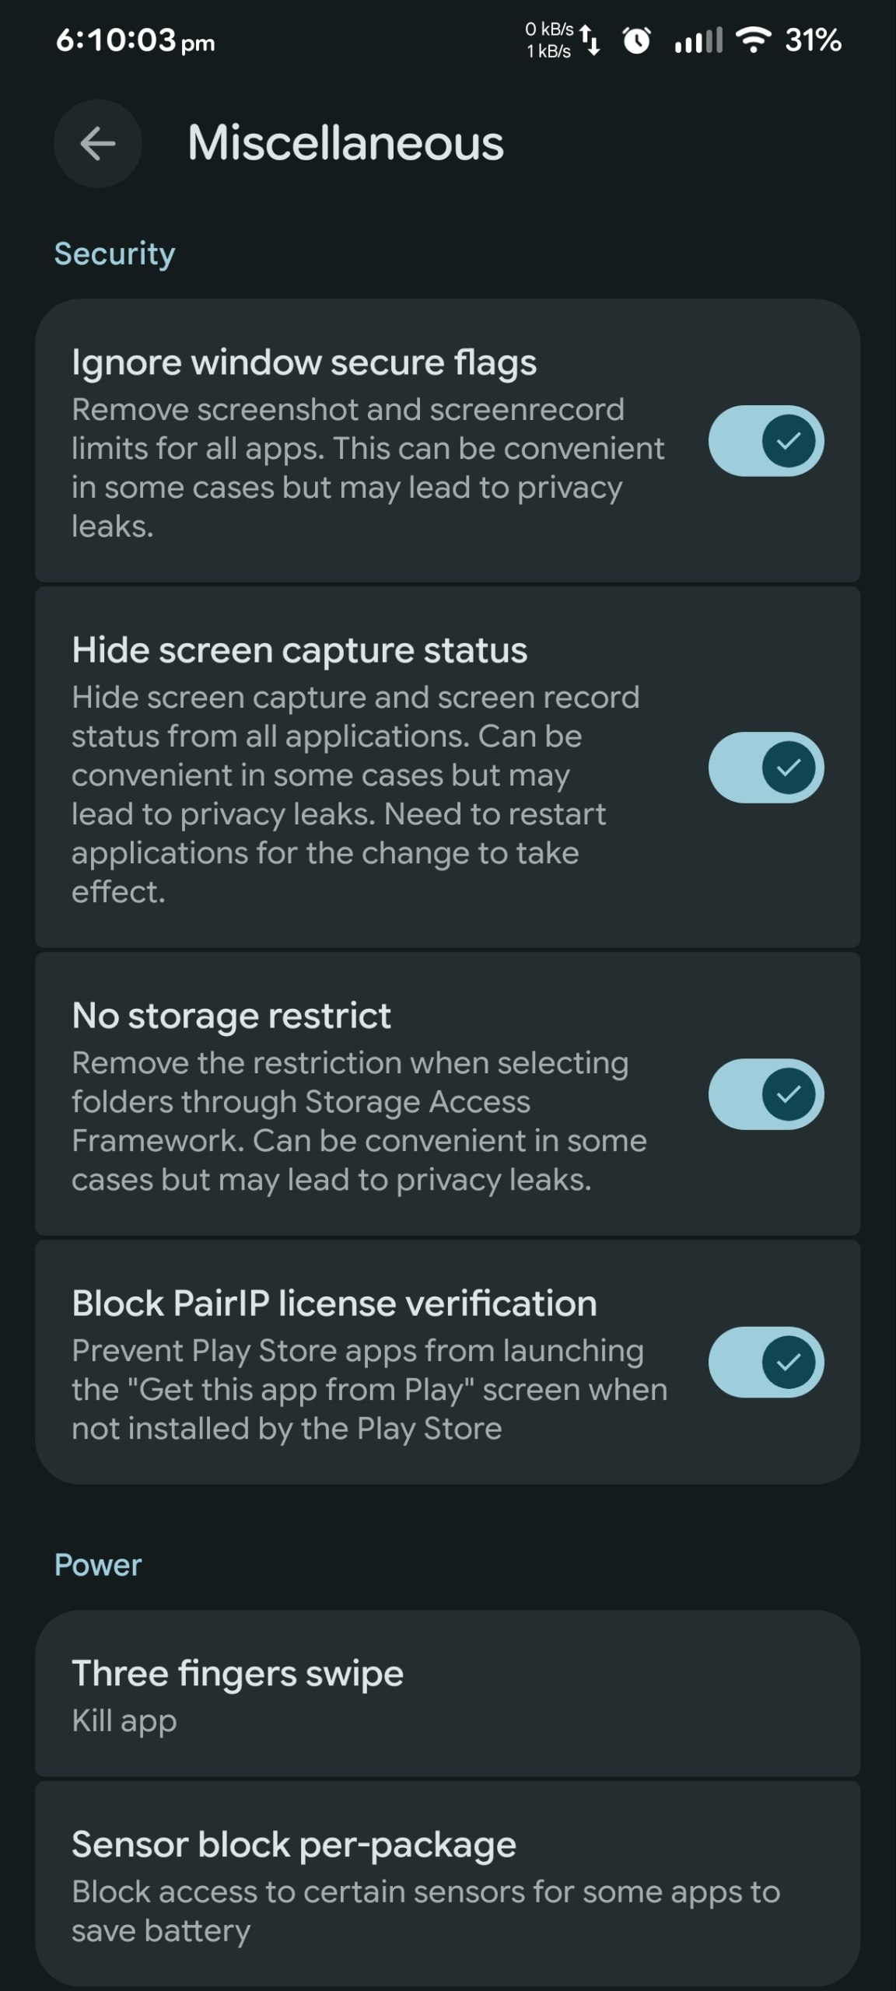The height and width of the screenshot is (1991, 896).
Task: Switch off Block PairIP license verification
Action: (766, 1362)
